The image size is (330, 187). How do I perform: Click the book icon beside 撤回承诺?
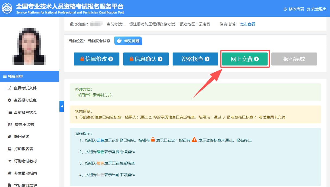coord(9,137)
